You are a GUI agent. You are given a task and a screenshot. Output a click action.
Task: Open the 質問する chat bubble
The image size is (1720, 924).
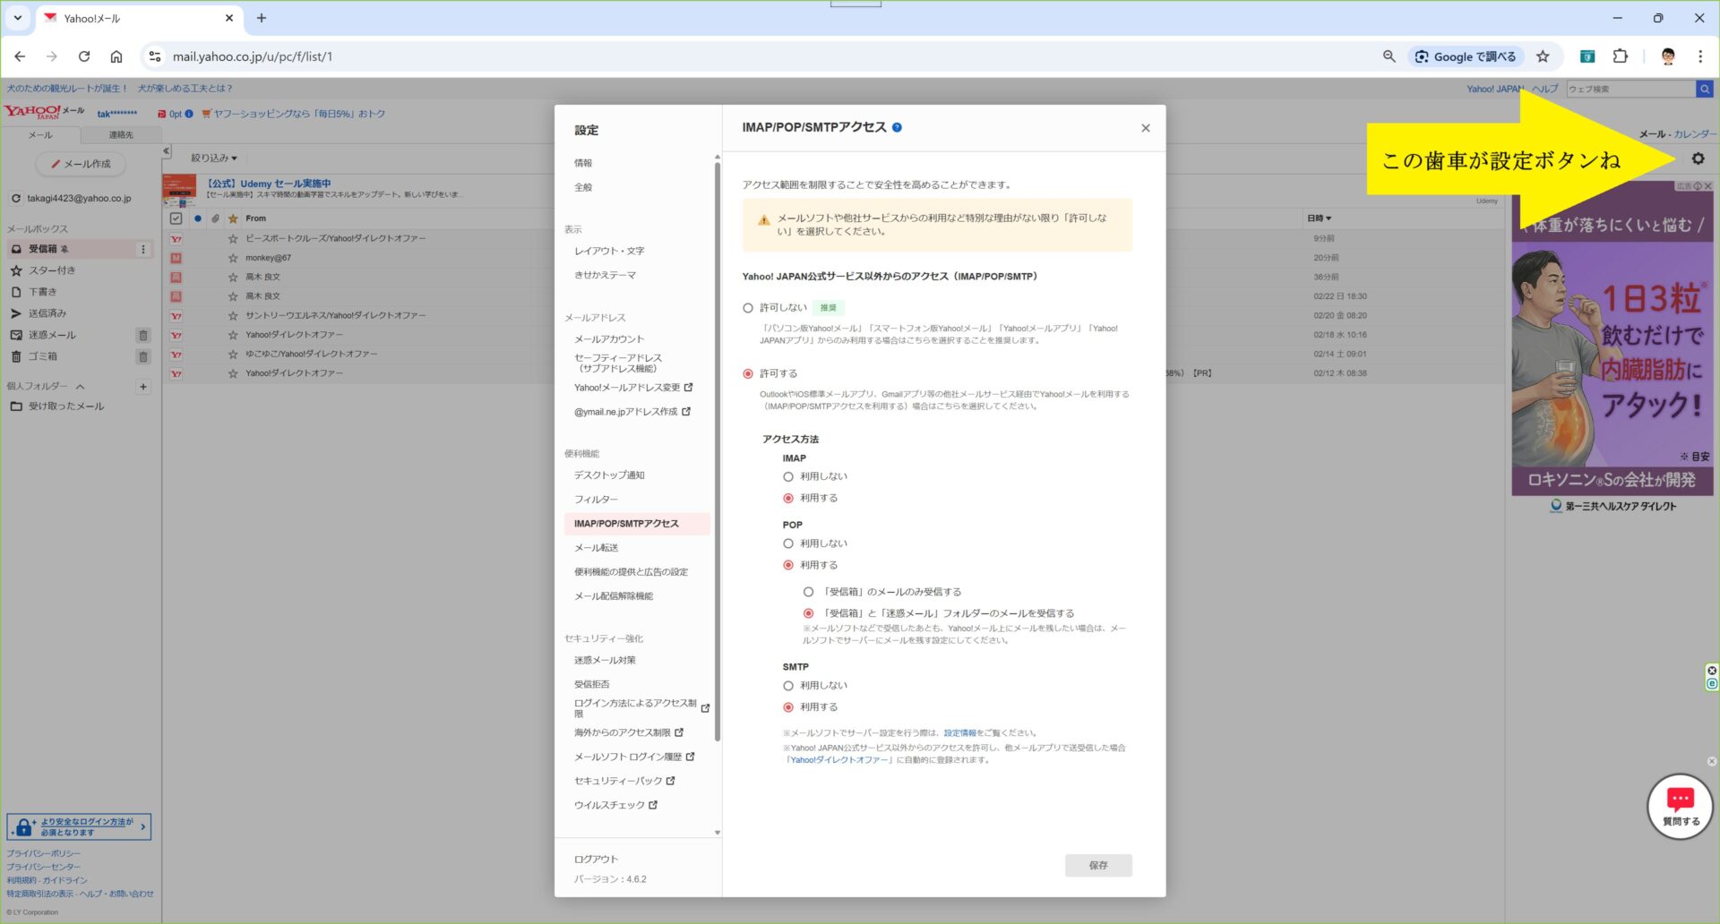(x=1680, y=806)
